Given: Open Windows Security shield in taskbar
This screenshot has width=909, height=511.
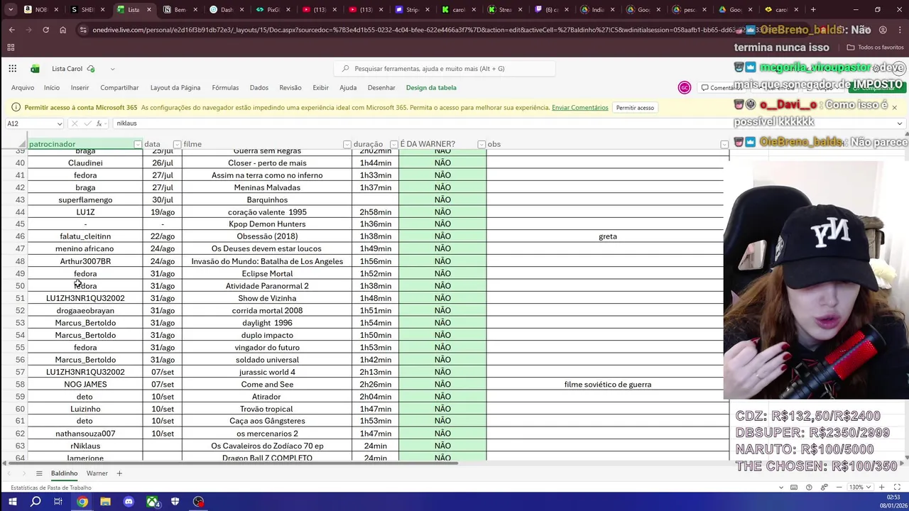Looking at the screenshot, I should tap(175, 502).
